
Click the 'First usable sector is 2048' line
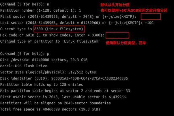[63, 97]
